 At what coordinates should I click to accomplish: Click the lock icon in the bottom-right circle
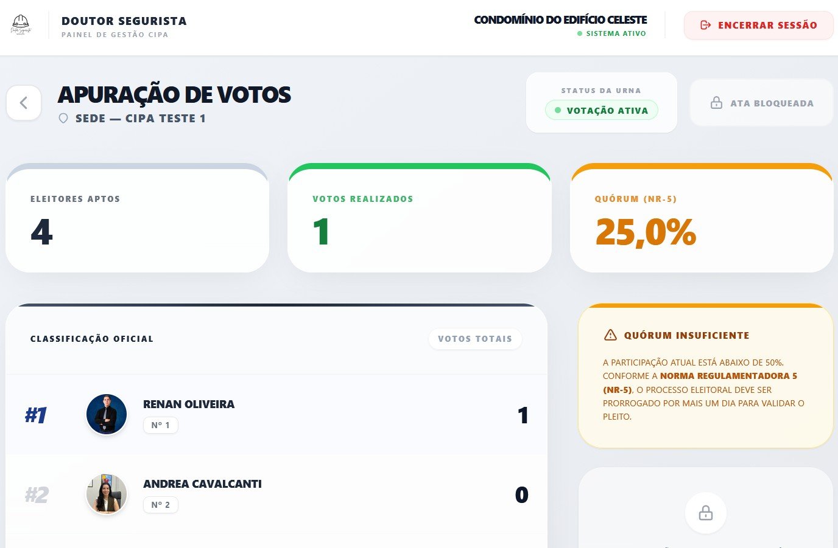[x=705, y=513]
